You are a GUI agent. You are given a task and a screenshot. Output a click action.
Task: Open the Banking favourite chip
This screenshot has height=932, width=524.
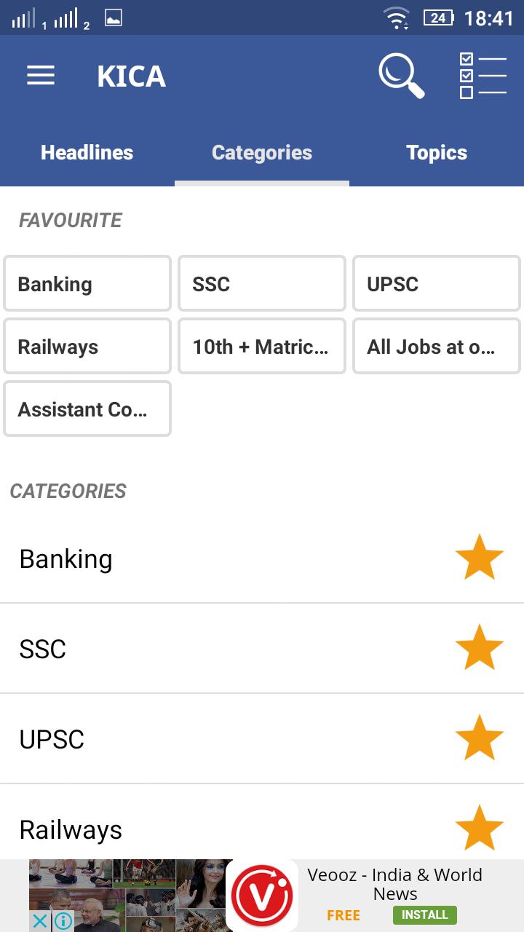coord(87,284)
